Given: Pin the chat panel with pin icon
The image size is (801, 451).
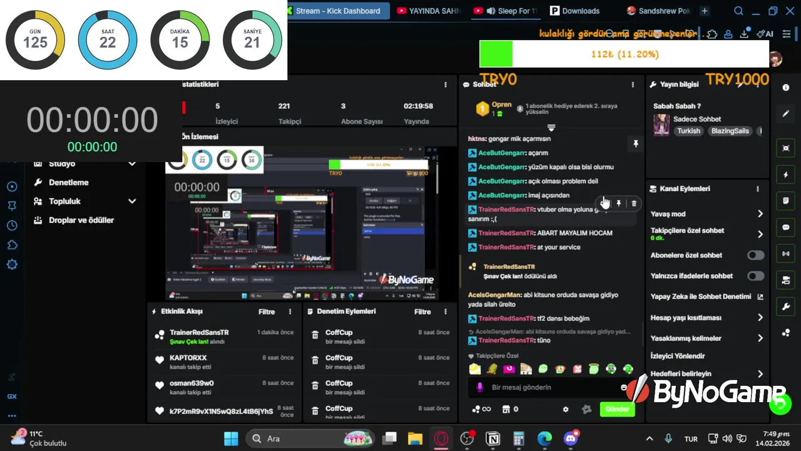Looking at the screenshot, I should (635, 144).
